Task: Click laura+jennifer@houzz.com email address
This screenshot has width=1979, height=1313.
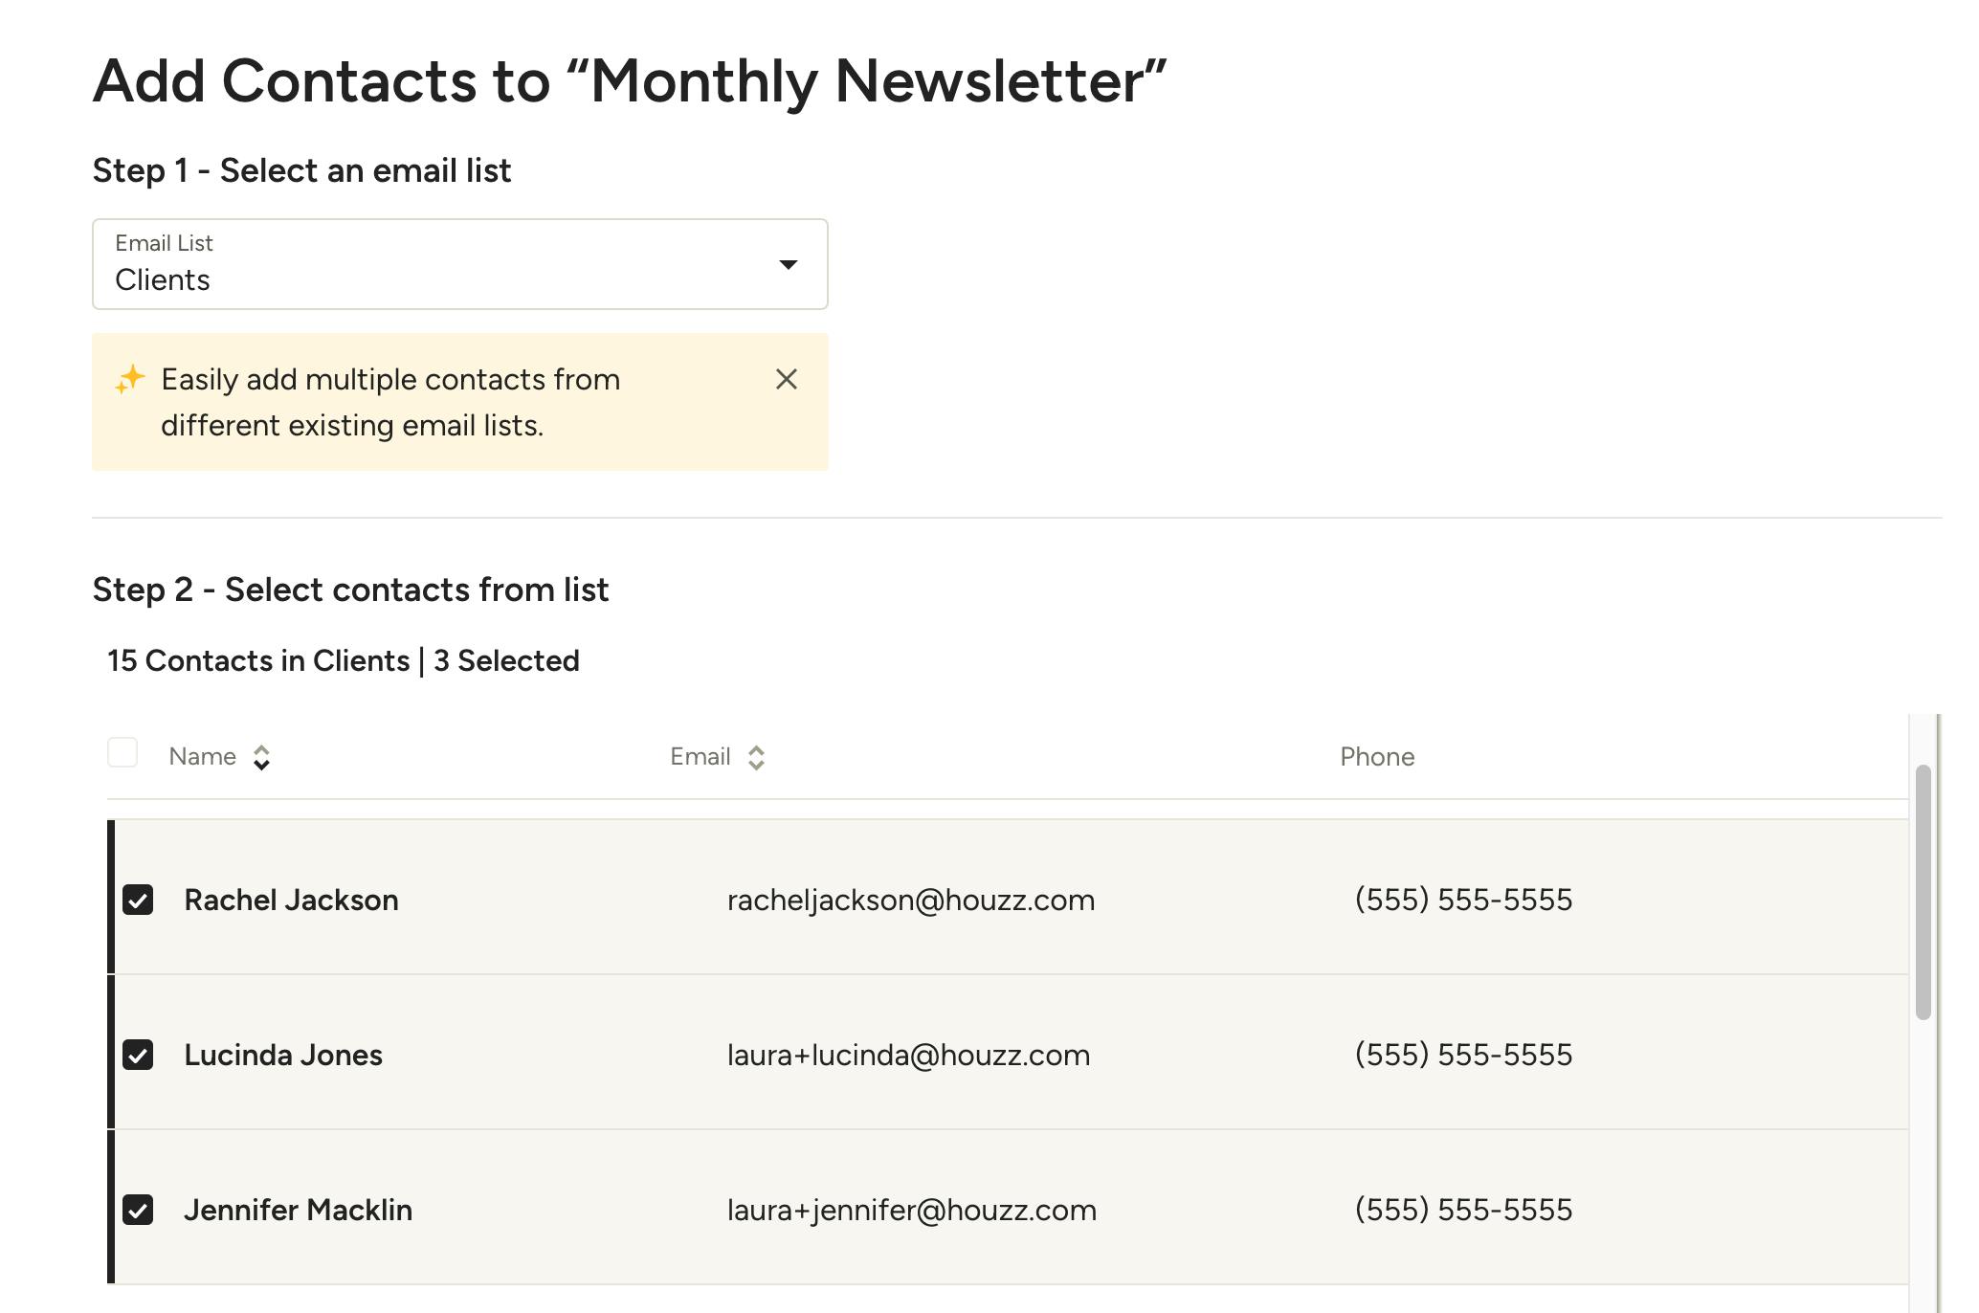Action: click(912, 1211)
